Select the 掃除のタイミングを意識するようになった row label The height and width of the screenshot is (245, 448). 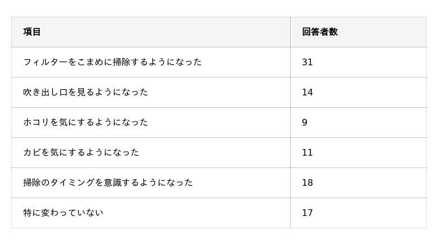(x=108, y=182)
